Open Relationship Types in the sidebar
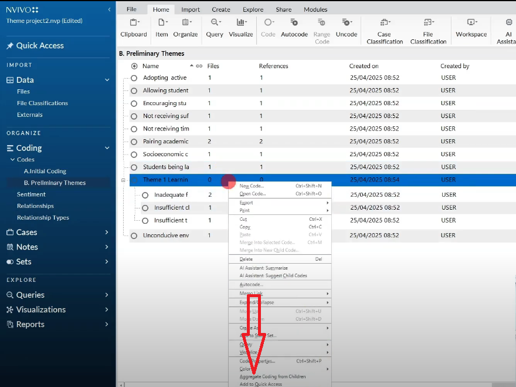516x387 pixels. tap(43, 217)
